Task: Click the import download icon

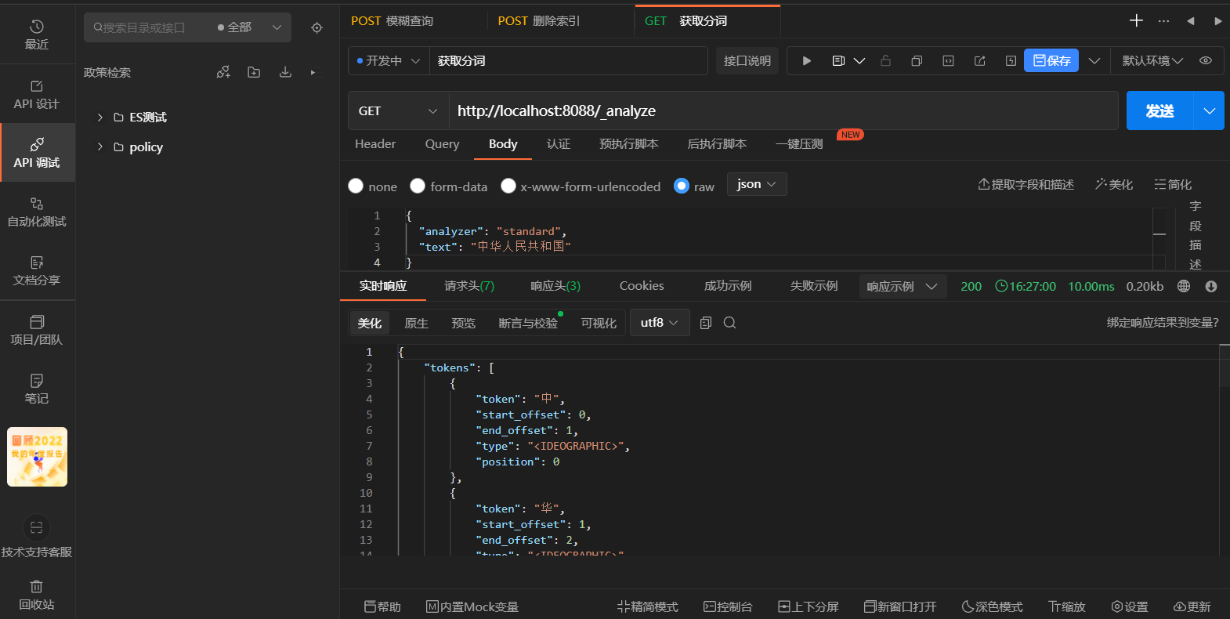Action: (285, 72)
